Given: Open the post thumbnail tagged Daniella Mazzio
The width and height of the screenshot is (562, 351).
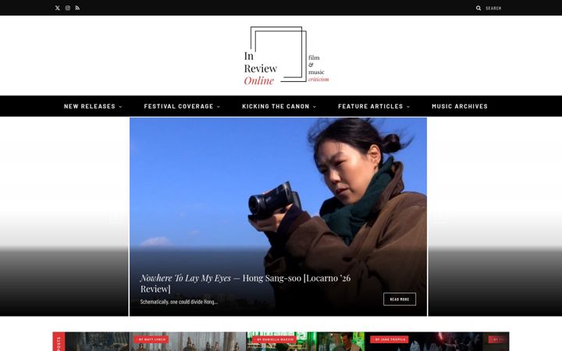Looking at the screenshot, I should coord(305,342).
